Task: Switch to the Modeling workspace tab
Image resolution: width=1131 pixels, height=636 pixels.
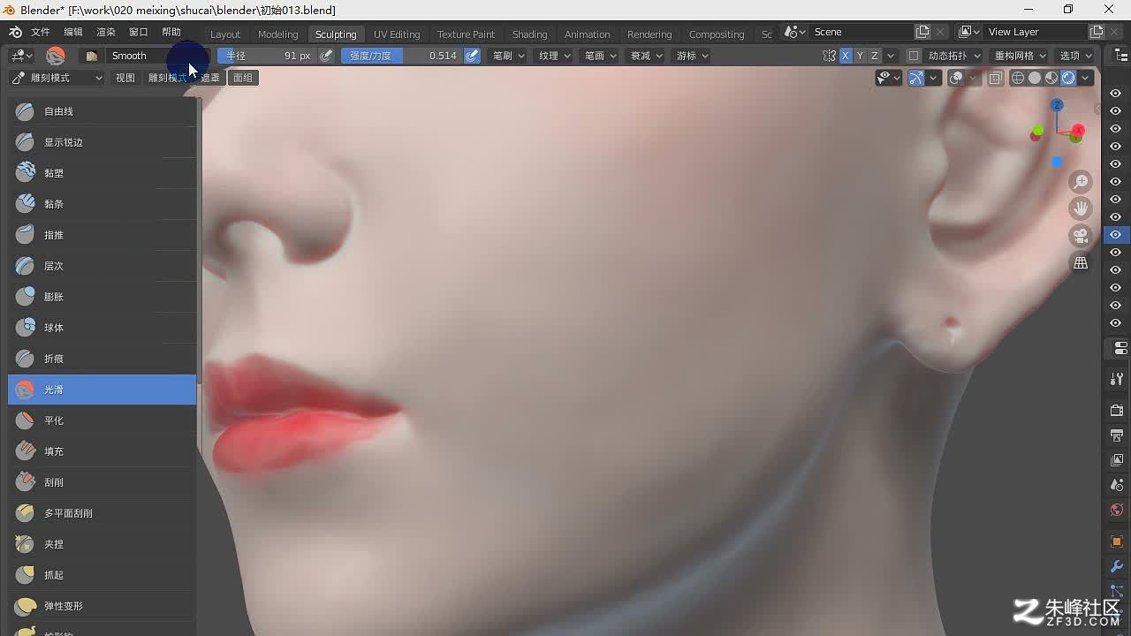Action: 278,34
